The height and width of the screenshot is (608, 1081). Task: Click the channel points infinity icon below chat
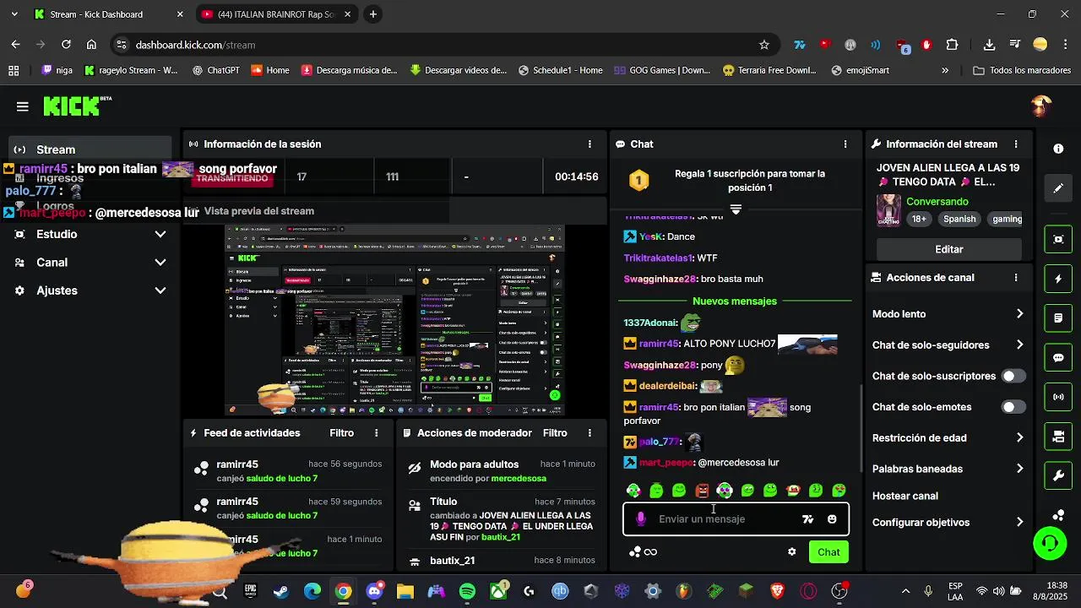(649, 552)
